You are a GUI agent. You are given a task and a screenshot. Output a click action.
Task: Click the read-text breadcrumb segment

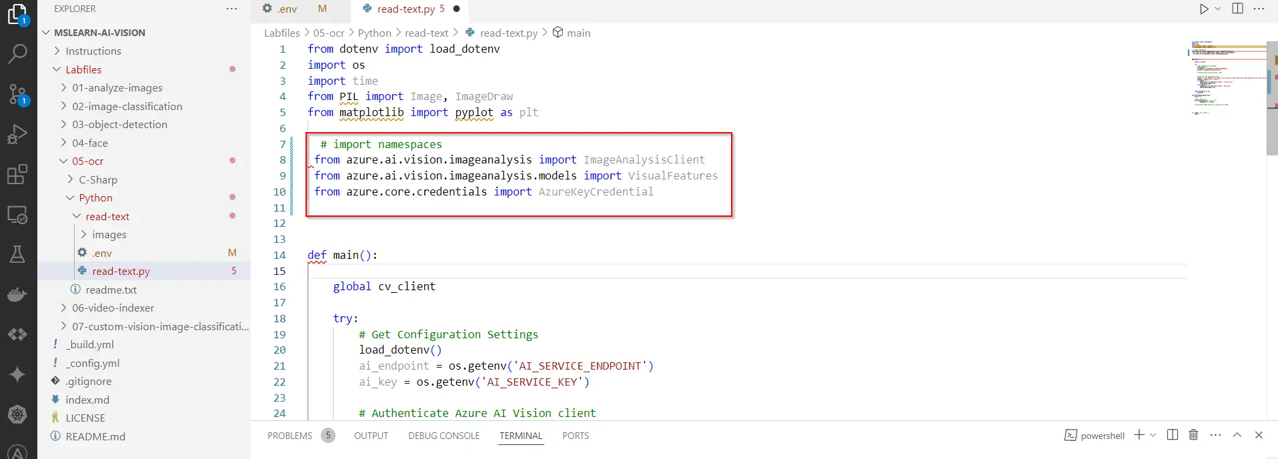(x=426, y=33)
